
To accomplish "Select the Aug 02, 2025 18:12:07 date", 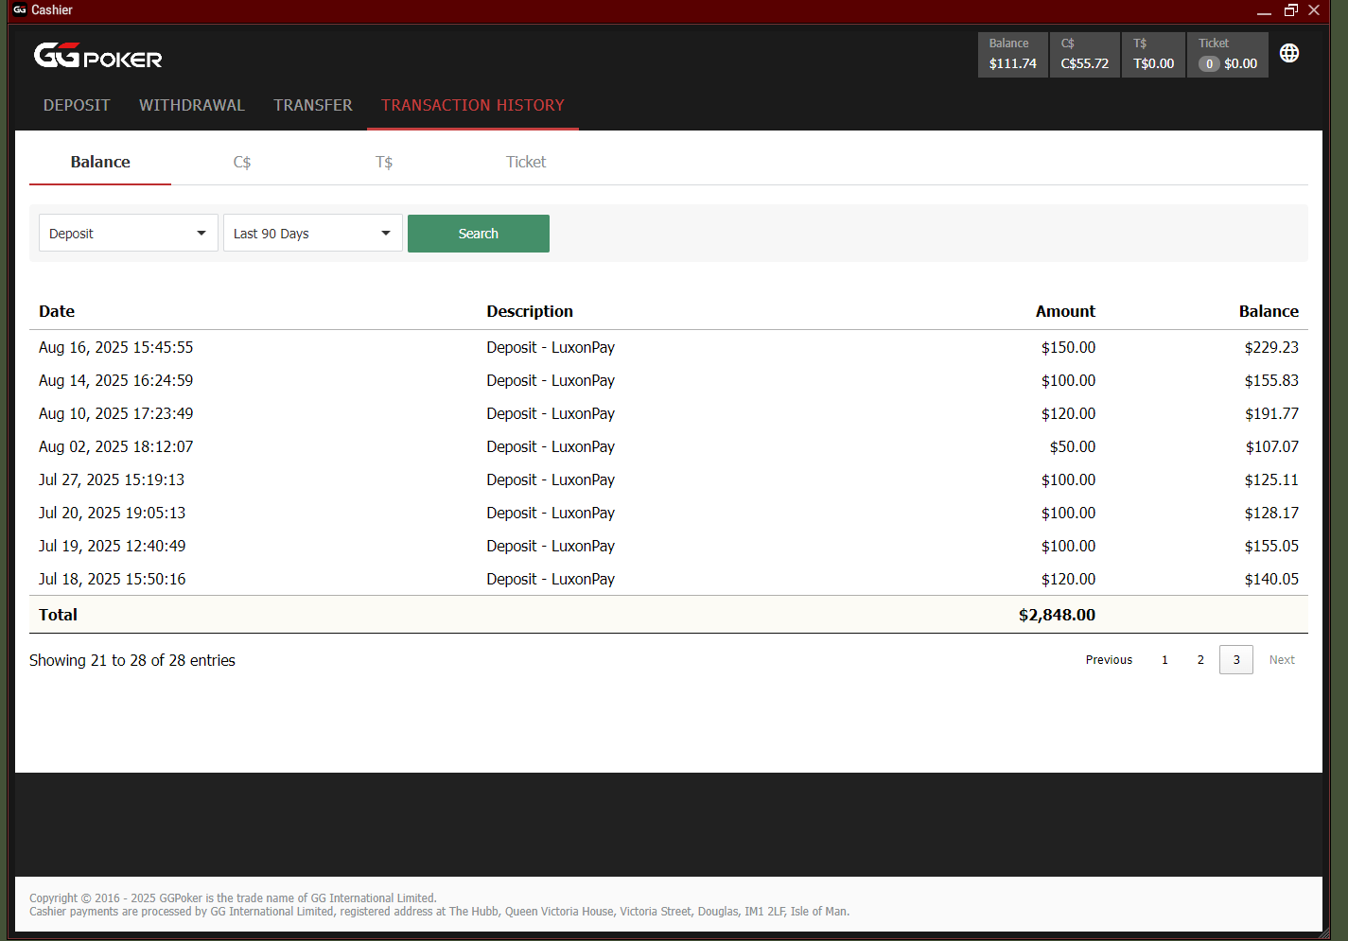I will (115, 446).
